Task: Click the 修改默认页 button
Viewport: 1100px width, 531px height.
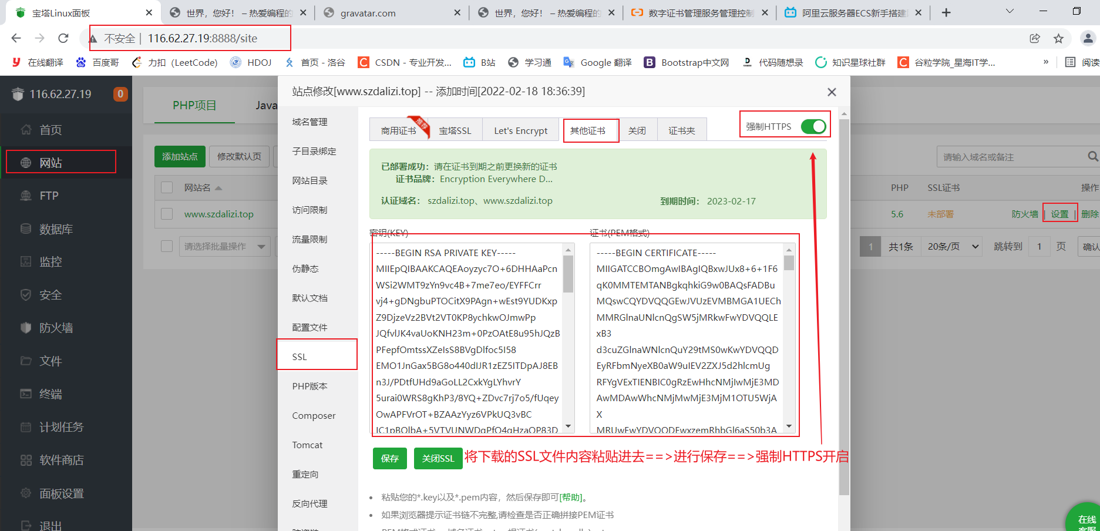Action: point(239,156)
